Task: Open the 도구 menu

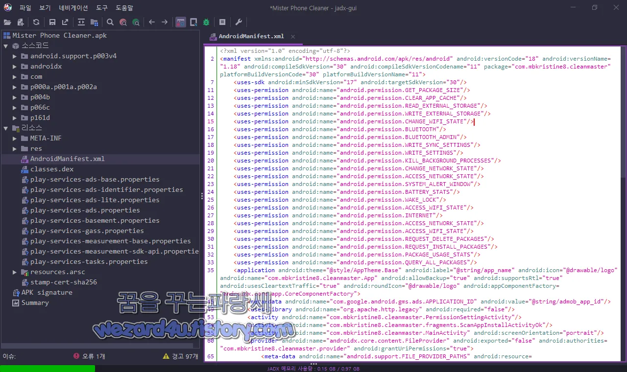Action: pos(102,8)
